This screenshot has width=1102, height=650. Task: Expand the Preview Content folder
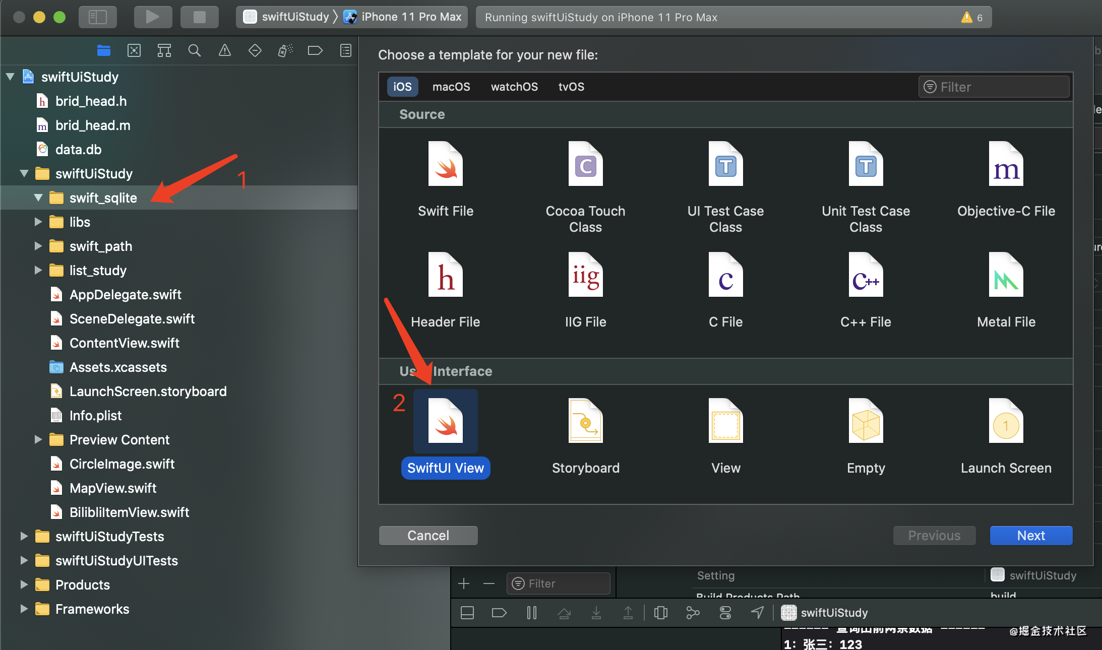(38, 439)
